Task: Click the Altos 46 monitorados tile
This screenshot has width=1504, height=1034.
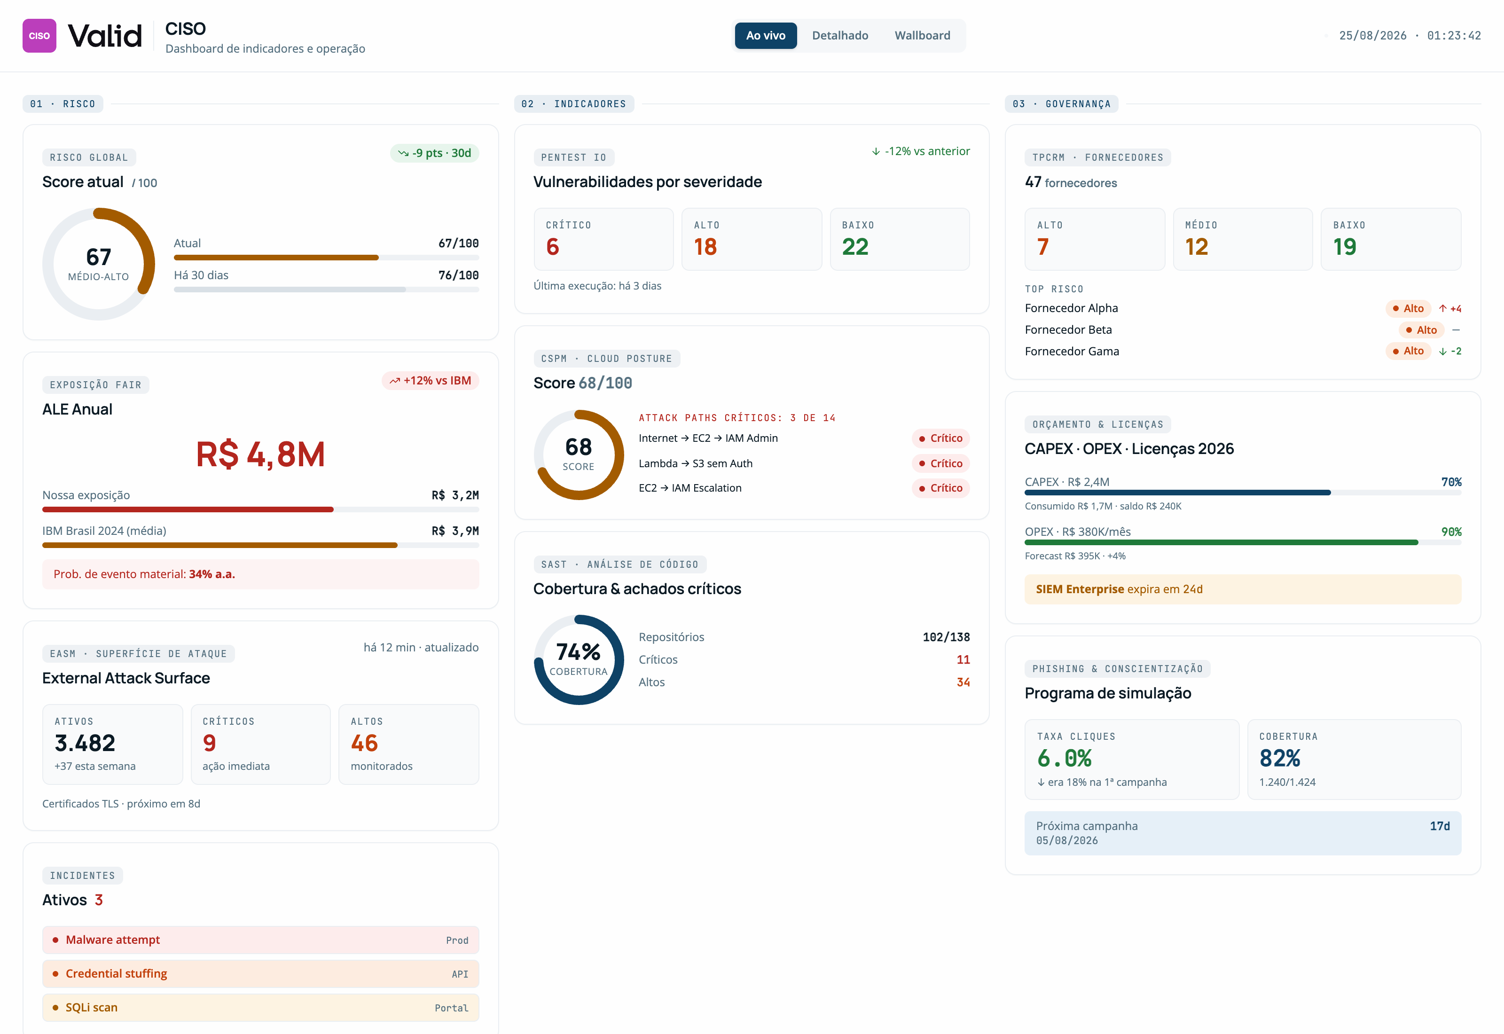Action: (408, 744)
